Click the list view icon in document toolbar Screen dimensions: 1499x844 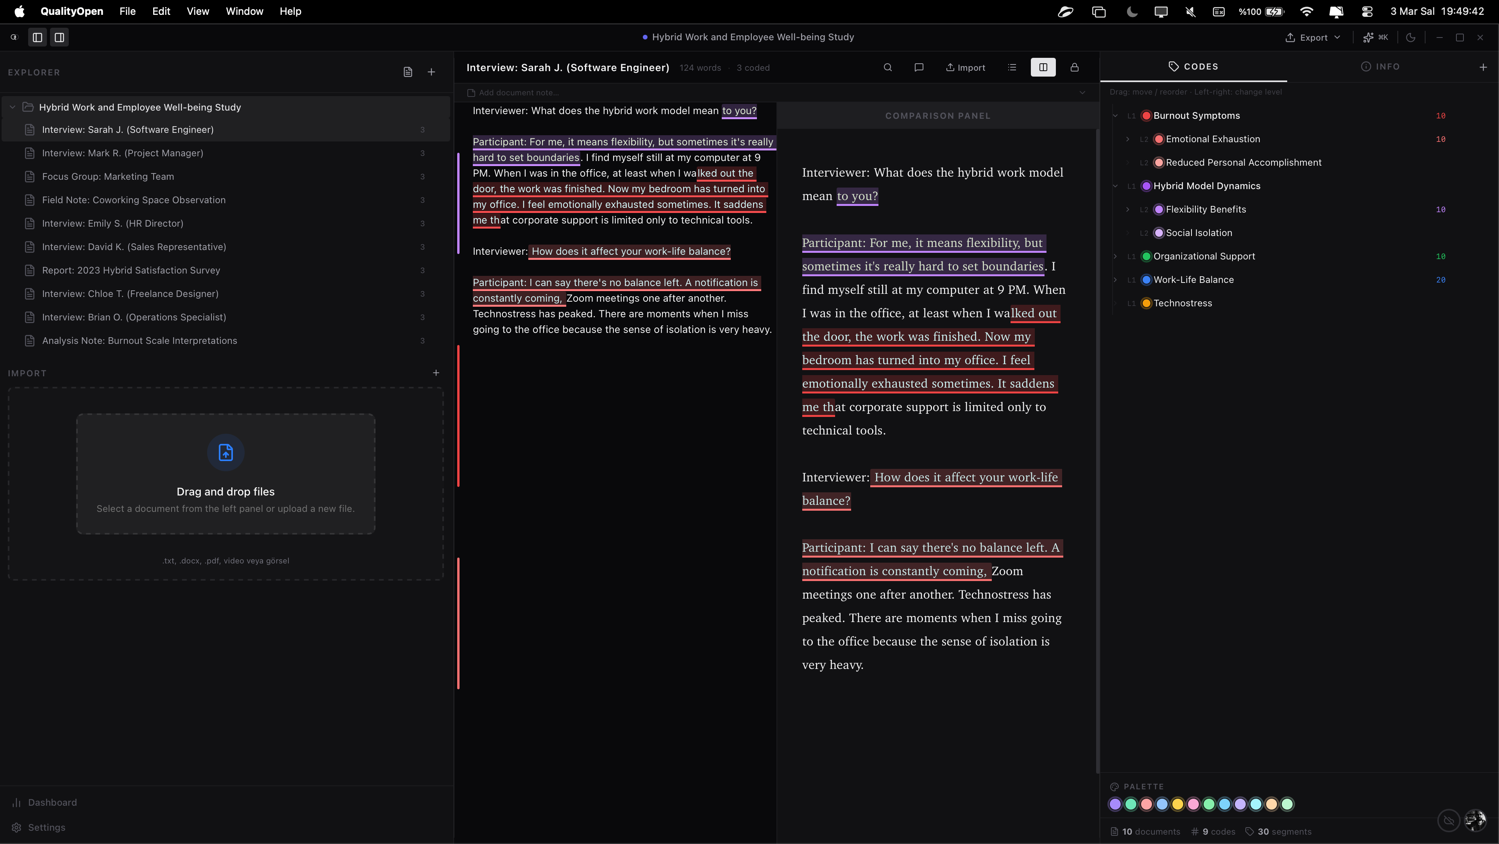pyautogui.click(x=1012, y=68)
